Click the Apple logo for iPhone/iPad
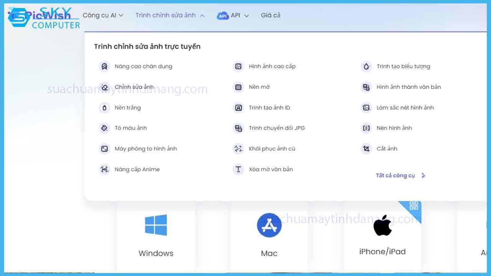The width and height of the screenshot is (491, 276). pyautogui.click(x=382, y=225)
